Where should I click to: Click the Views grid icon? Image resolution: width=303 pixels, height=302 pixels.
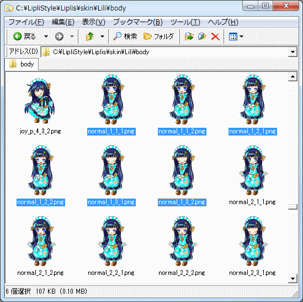(233, 36)
